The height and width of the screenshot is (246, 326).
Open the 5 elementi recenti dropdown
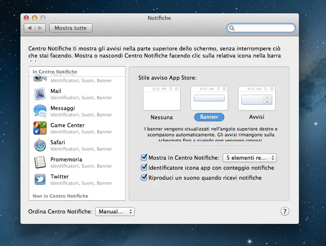(x=249, y=158)
